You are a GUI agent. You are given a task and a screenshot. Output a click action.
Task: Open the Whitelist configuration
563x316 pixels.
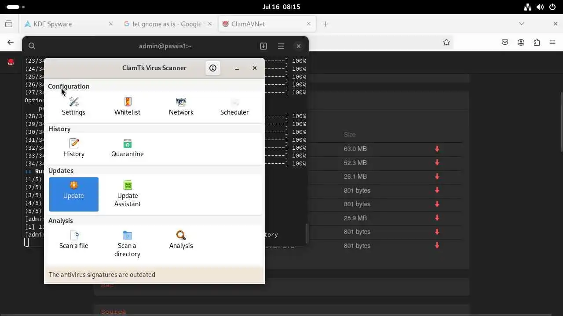click(127, 107)
